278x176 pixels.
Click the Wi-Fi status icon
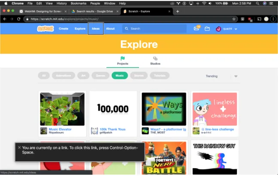point(204,3)
